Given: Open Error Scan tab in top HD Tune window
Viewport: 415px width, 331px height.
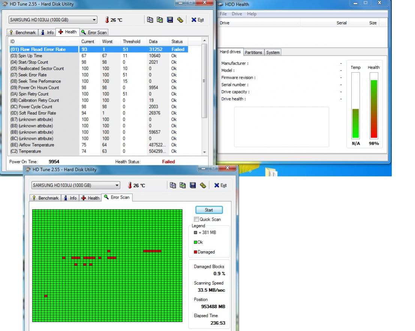Looking at the screenshot, I should click(x=94, y=33).
